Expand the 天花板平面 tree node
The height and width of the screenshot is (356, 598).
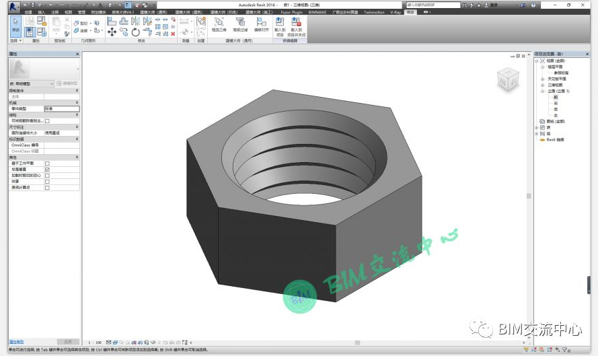(x=542, y=79)
